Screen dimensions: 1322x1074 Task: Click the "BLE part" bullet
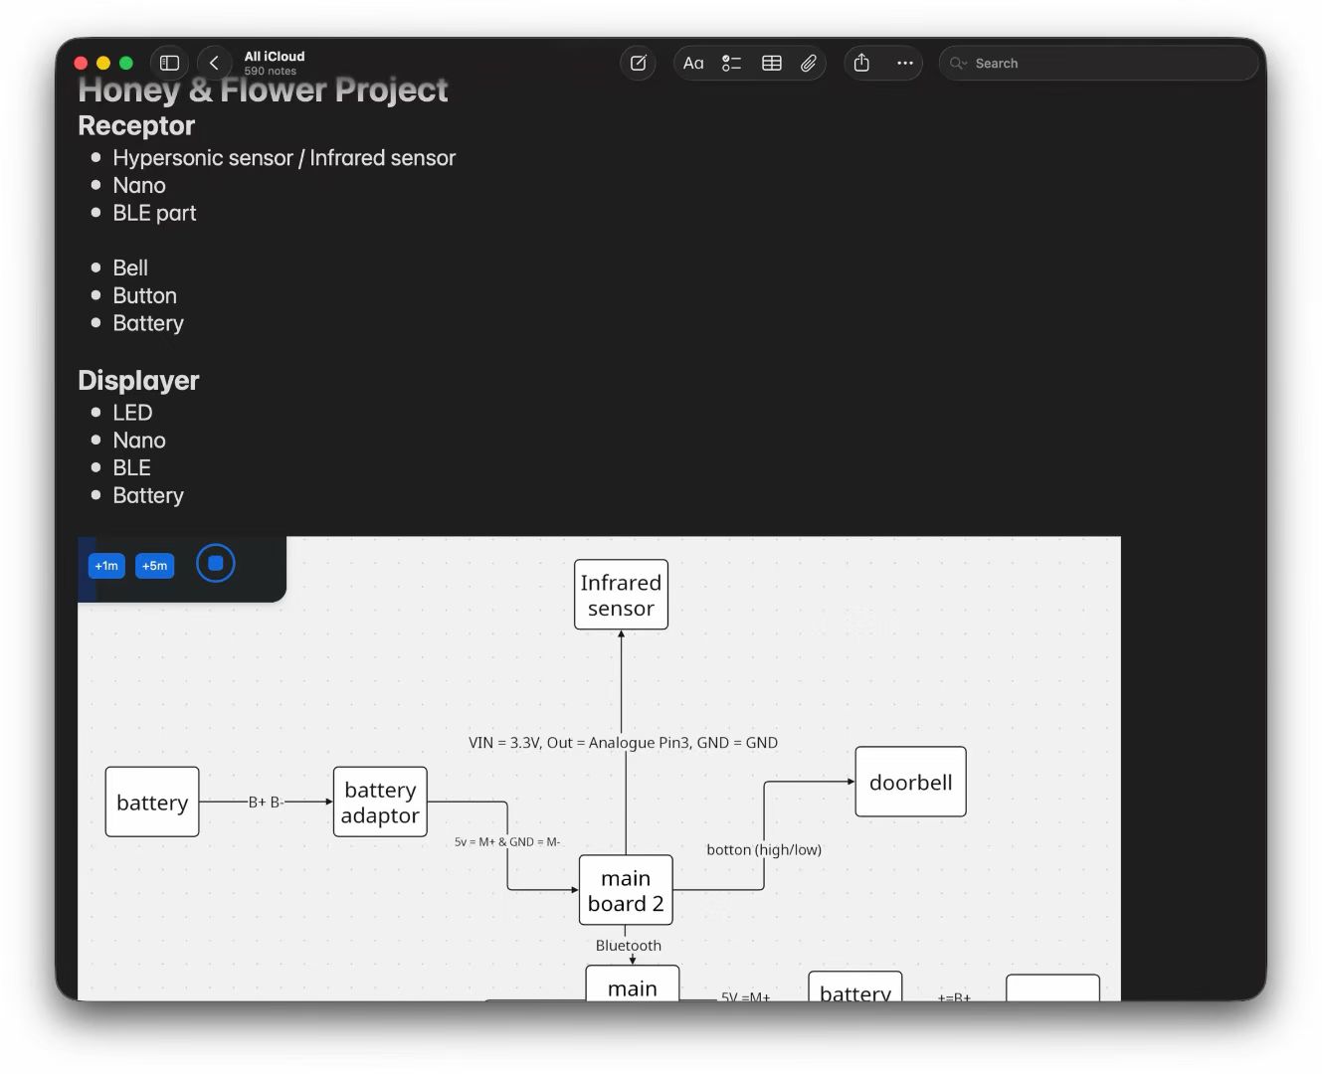coord(154,213)
